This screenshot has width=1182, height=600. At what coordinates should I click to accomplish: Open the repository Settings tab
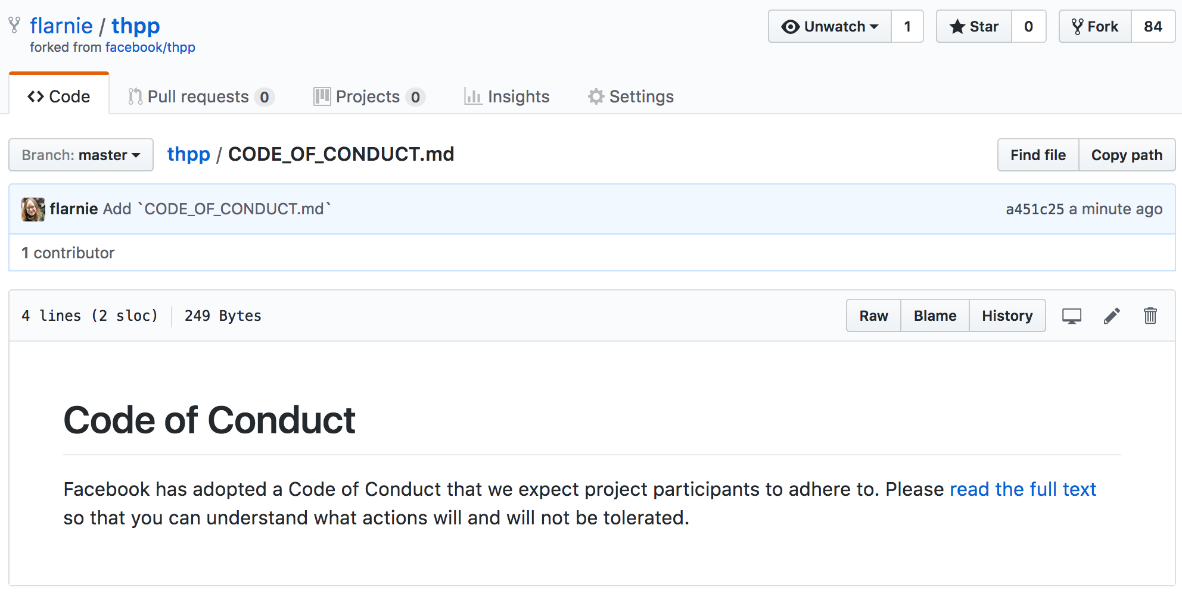pos(631,96)
